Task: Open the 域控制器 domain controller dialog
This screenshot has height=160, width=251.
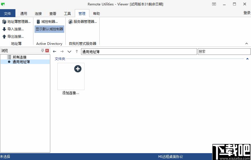Action: pos(47,22)
